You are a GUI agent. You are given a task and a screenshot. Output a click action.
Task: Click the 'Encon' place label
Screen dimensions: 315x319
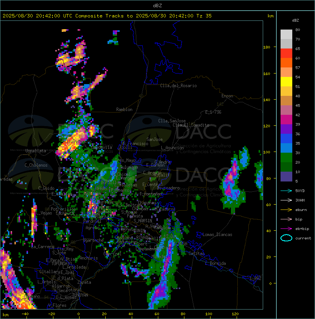pos(227,96)
